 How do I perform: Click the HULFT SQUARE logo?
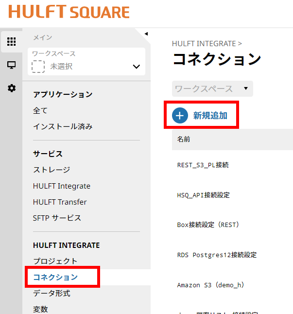[x=69, y=12]
